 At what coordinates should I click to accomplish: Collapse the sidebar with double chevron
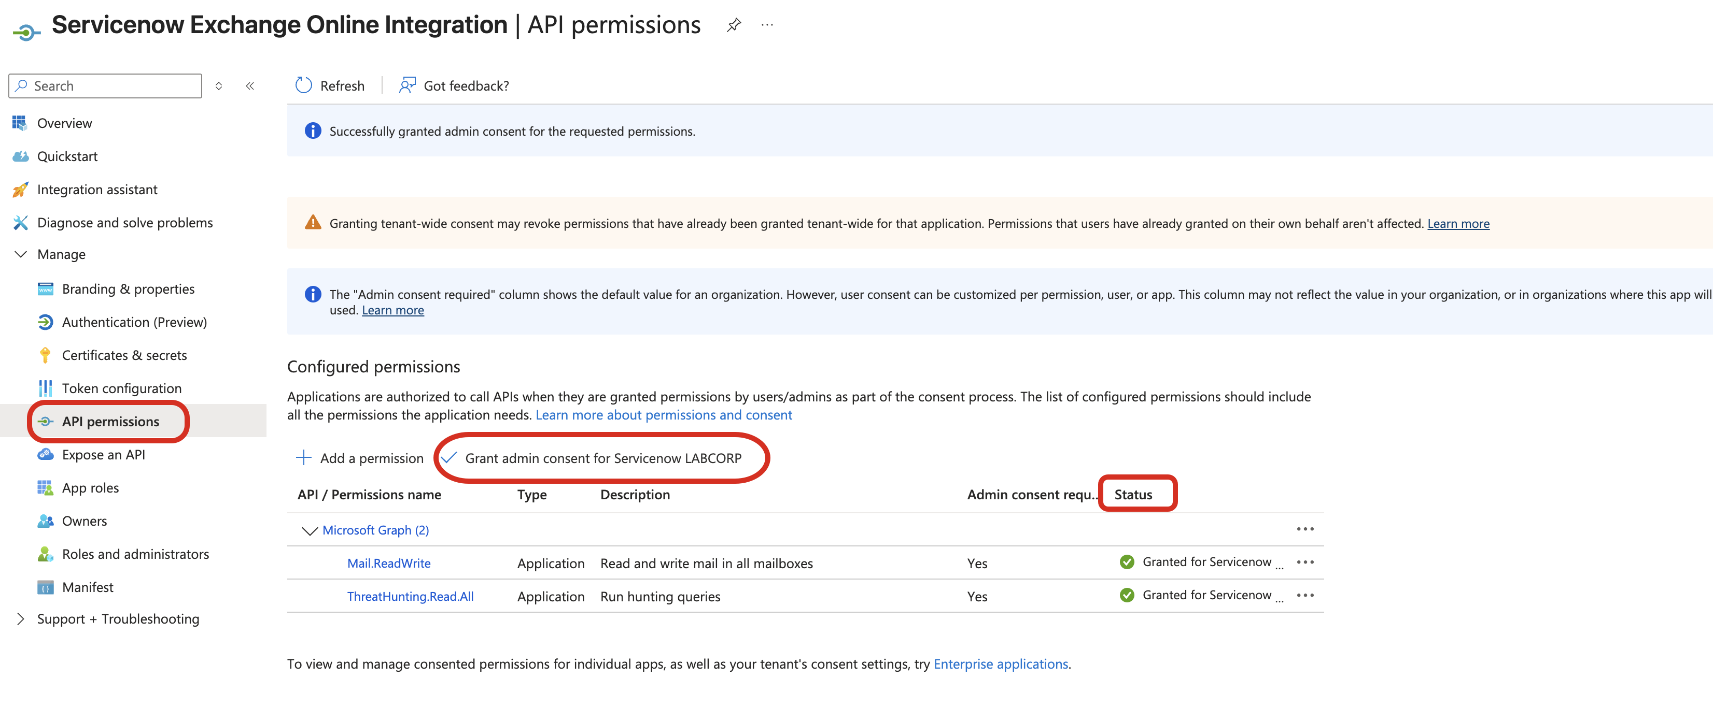[x=250, y=85]
